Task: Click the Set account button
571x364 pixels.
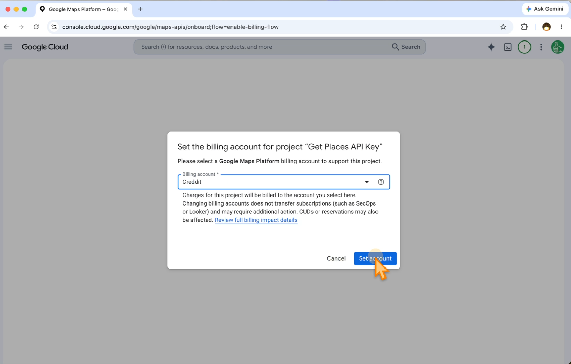Action: click(x=375, y=258)
